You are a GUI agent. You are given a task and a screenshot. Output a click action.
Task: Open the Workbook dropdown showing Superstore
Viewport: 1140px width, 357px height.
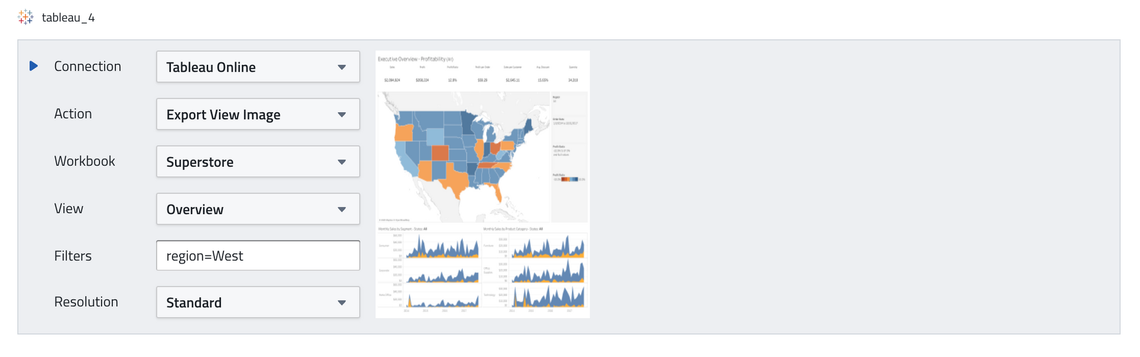tap(258, 161)
